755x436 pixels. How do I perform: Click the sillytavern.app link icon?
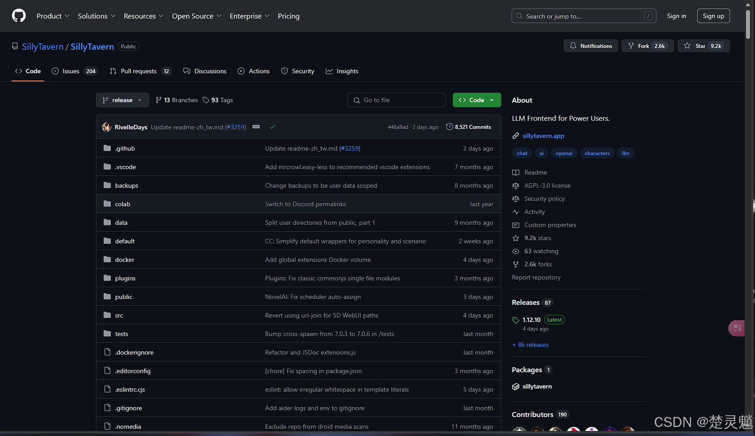[516, 136]
